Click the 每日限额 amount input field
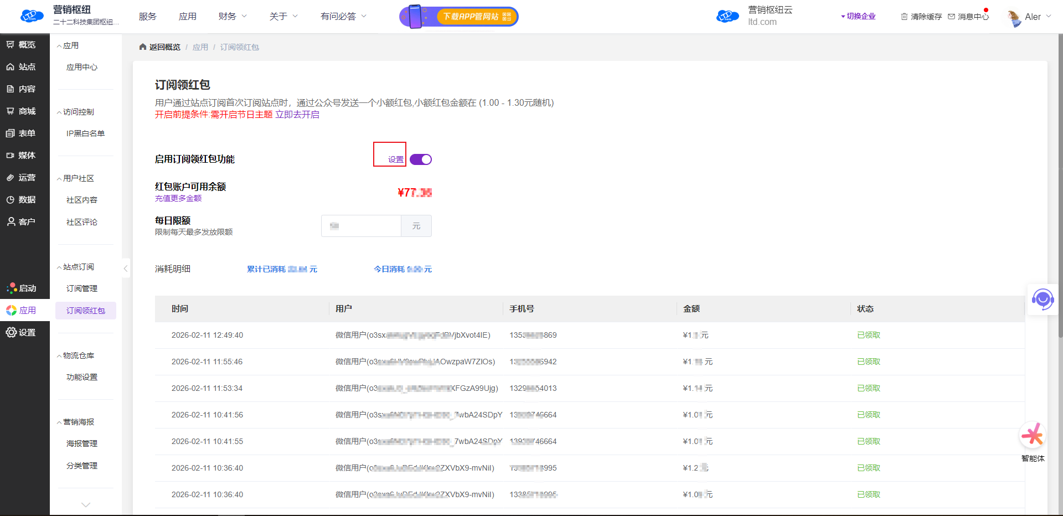The image size is (1063, 516). (x=361, y=226)
